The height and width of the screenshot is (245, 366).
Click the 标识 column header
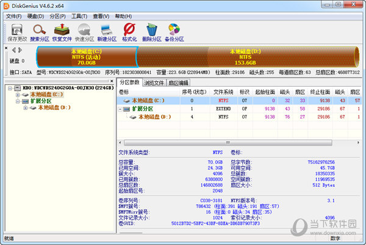[x=245, y=92]
